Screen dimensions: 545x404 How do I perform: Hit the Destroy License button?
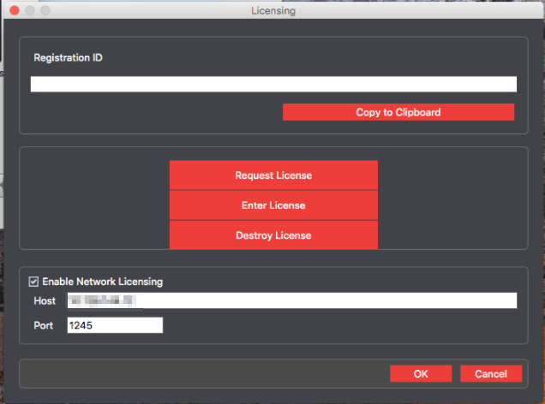273,235
